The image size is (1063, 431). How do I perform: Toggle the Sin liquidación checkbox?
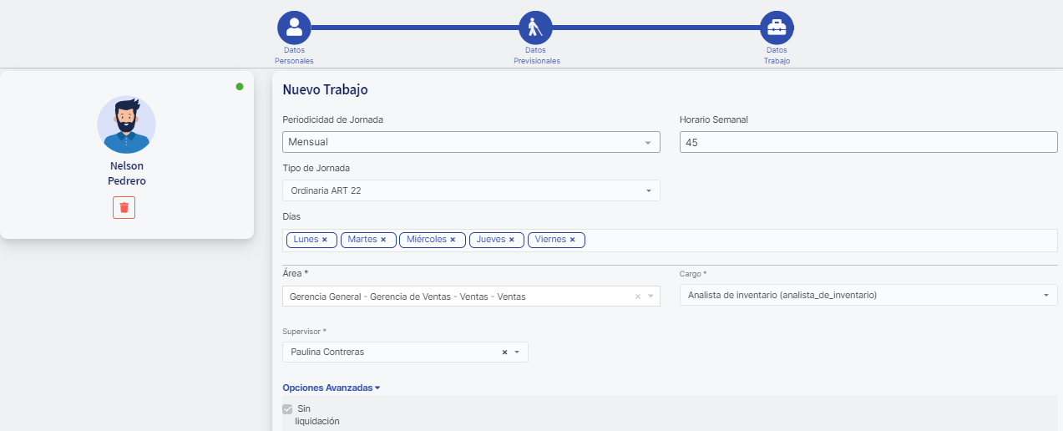288,409
